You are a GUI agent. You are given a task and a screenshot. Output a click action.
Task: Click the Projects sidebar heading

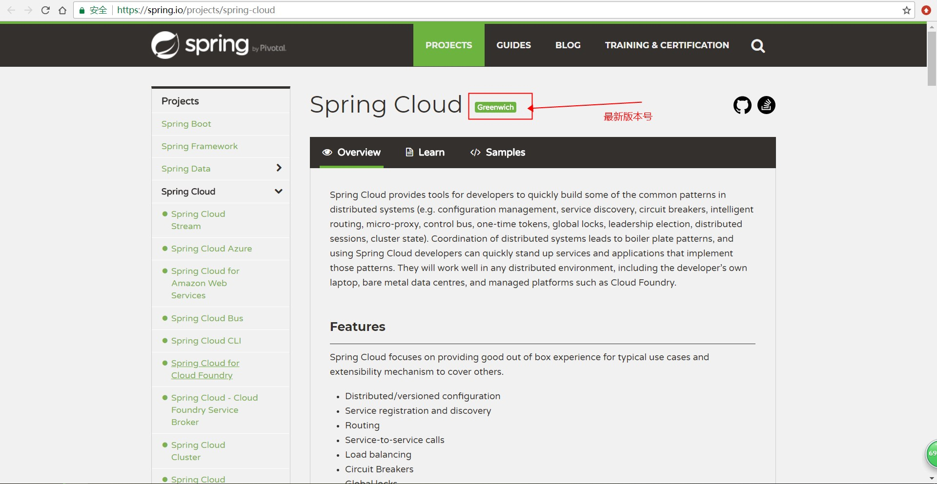[180, 101]
